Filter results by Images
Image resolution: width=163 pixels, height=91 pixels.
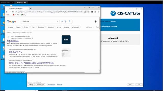tap(10, 27)
